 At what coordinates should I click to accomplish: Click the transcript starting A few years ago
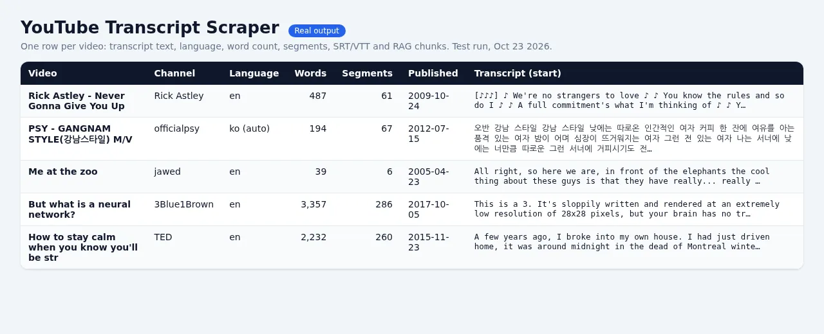pyautogui.click(x=622, y=242)
